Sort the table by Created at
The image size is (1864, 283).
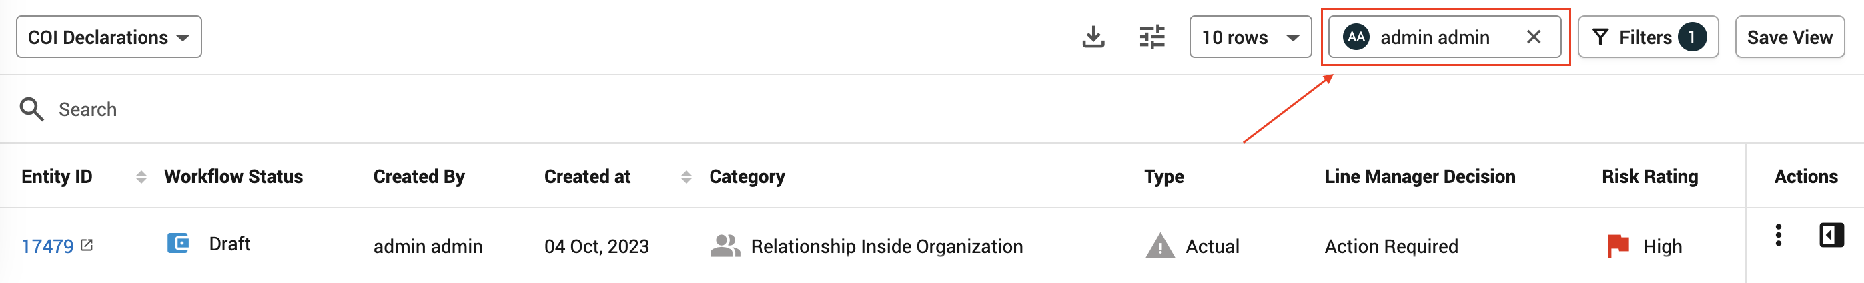tap(686, 177)
